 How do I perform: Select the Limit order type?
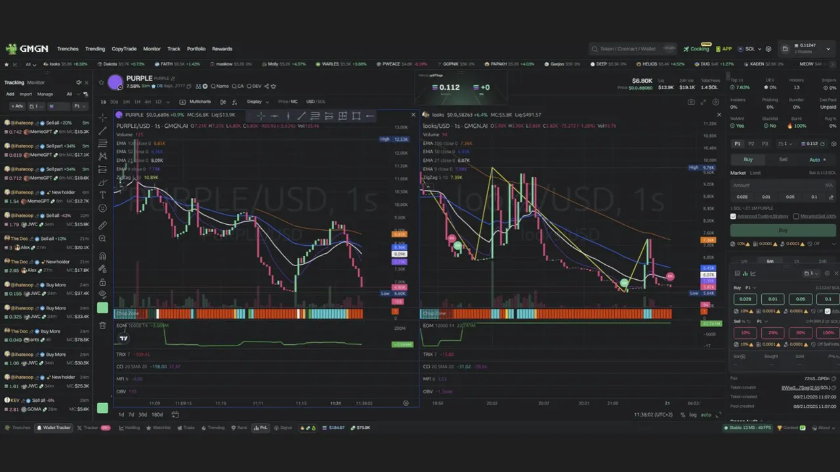coord(755,173)
